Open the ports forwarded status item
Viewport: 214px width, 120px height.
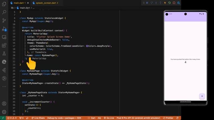tap(21, 118)
